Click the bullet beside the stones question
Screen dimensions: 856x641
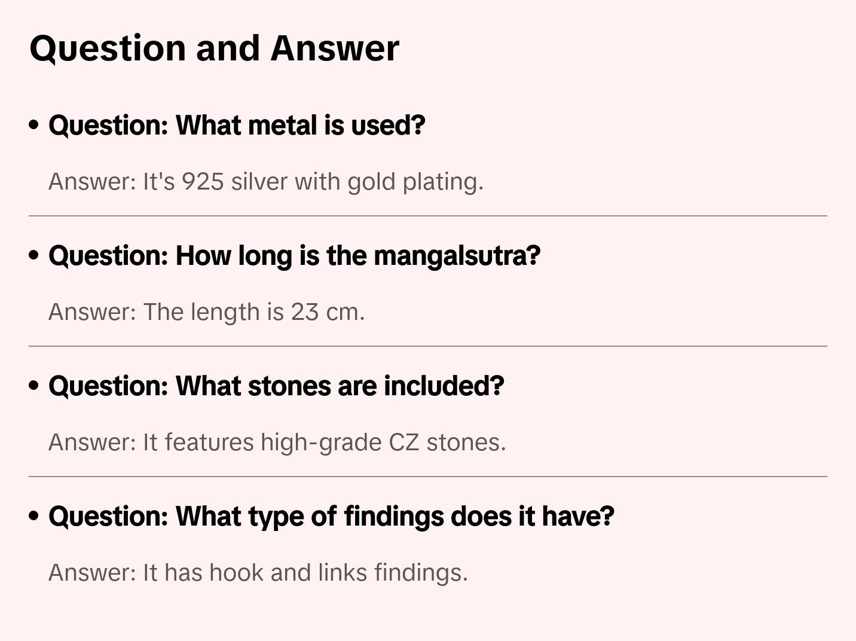coord(34,386)
